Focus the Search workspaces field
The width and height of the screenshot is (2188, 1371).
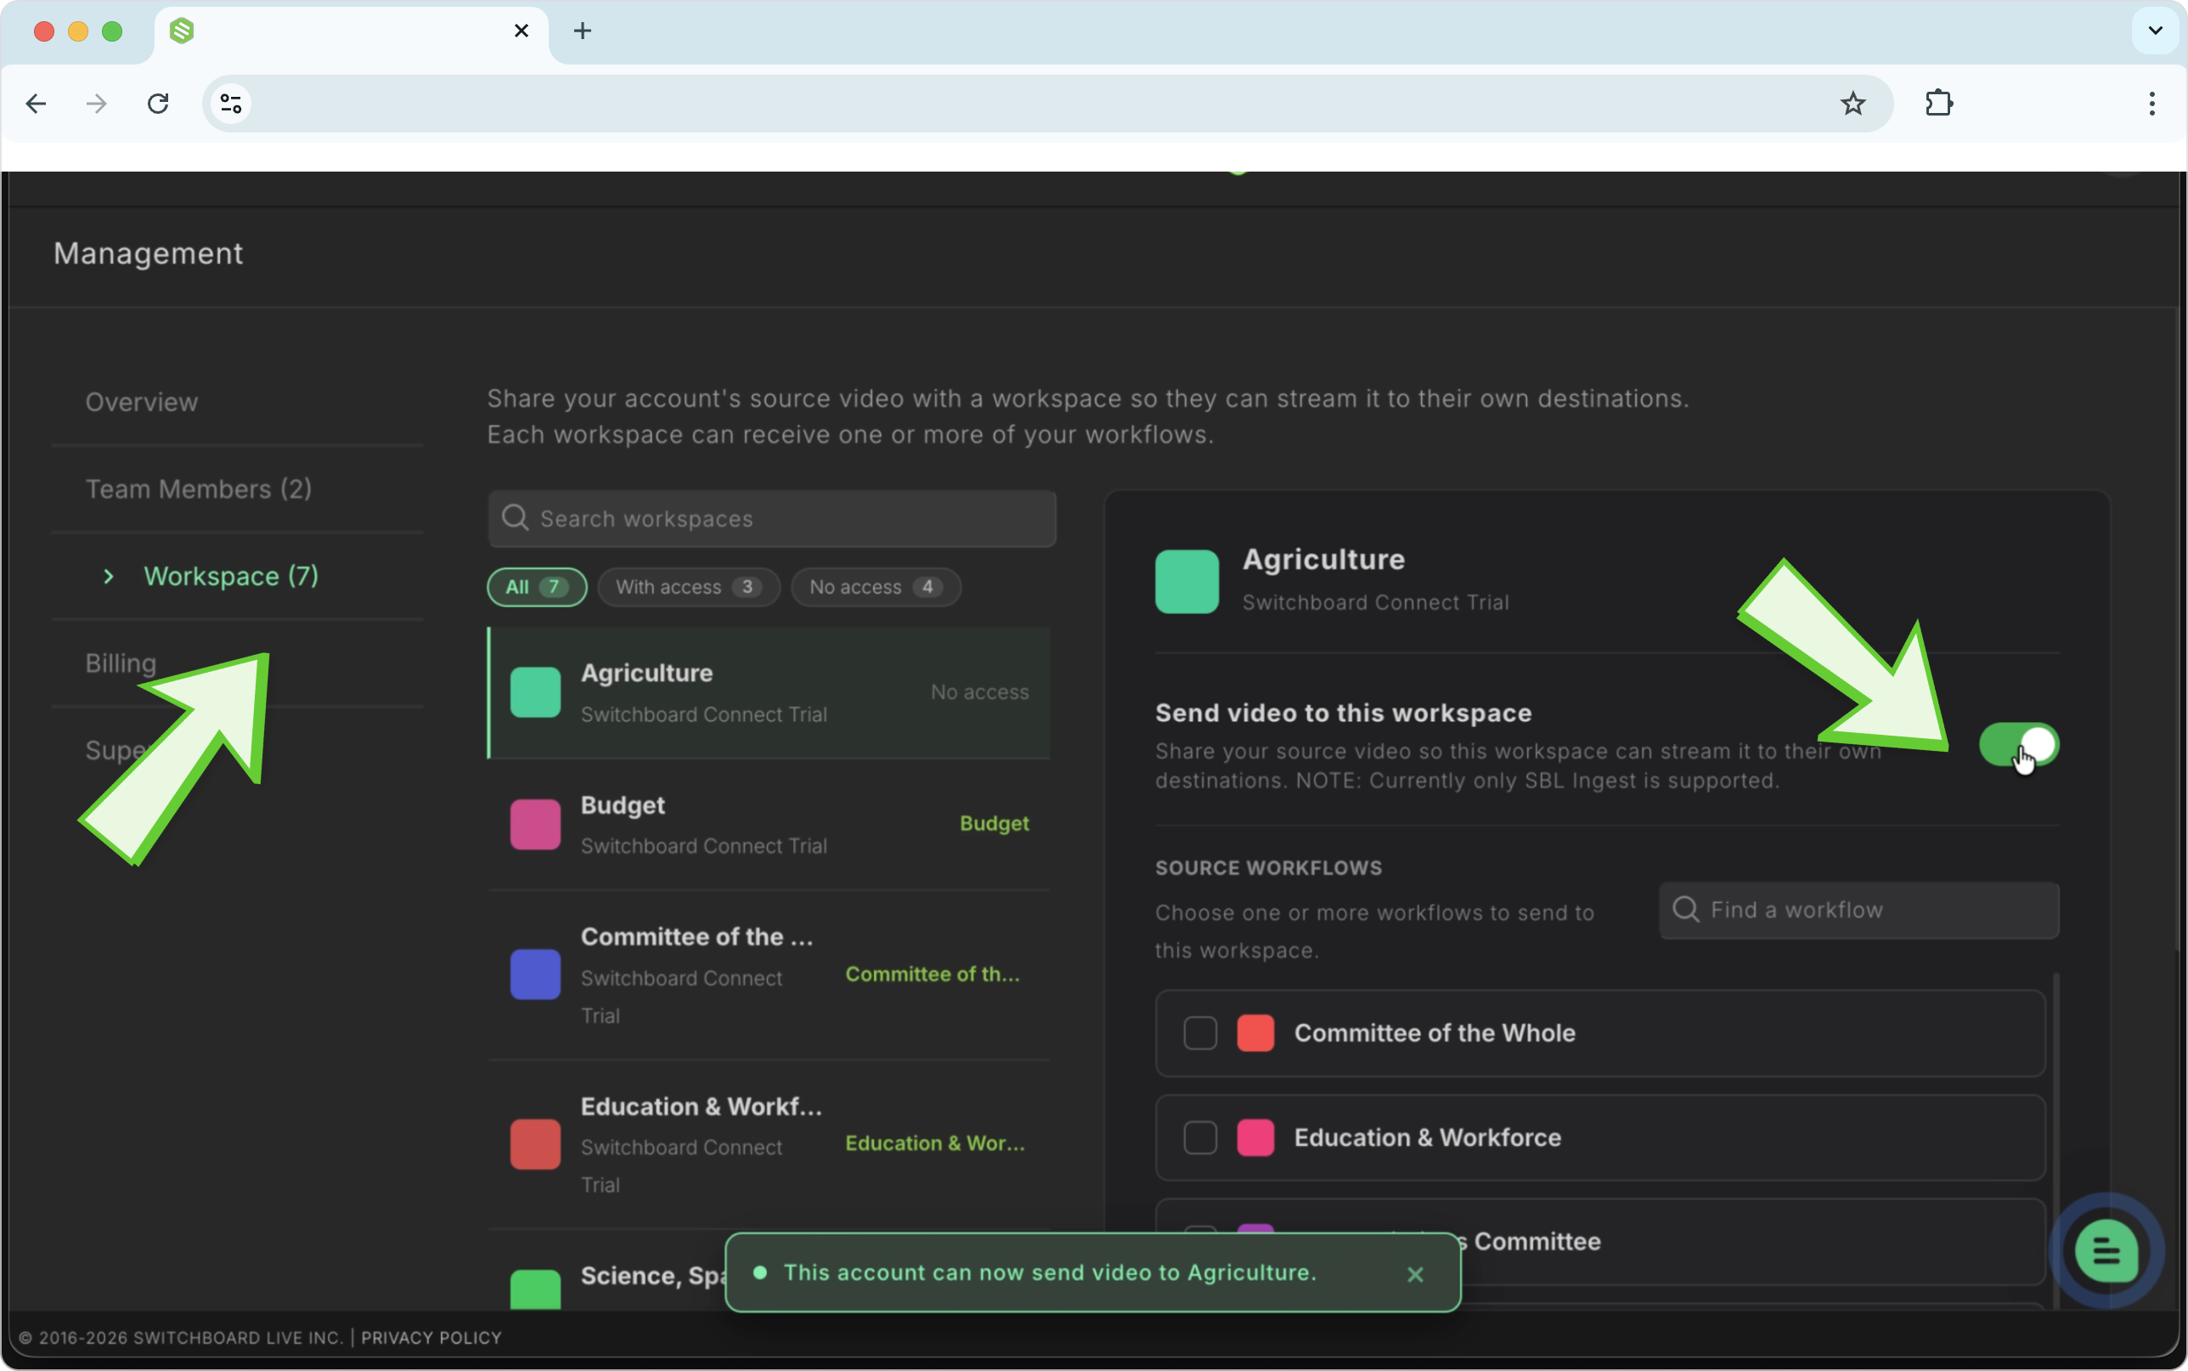pyautogui.click(x=772, y=519)
